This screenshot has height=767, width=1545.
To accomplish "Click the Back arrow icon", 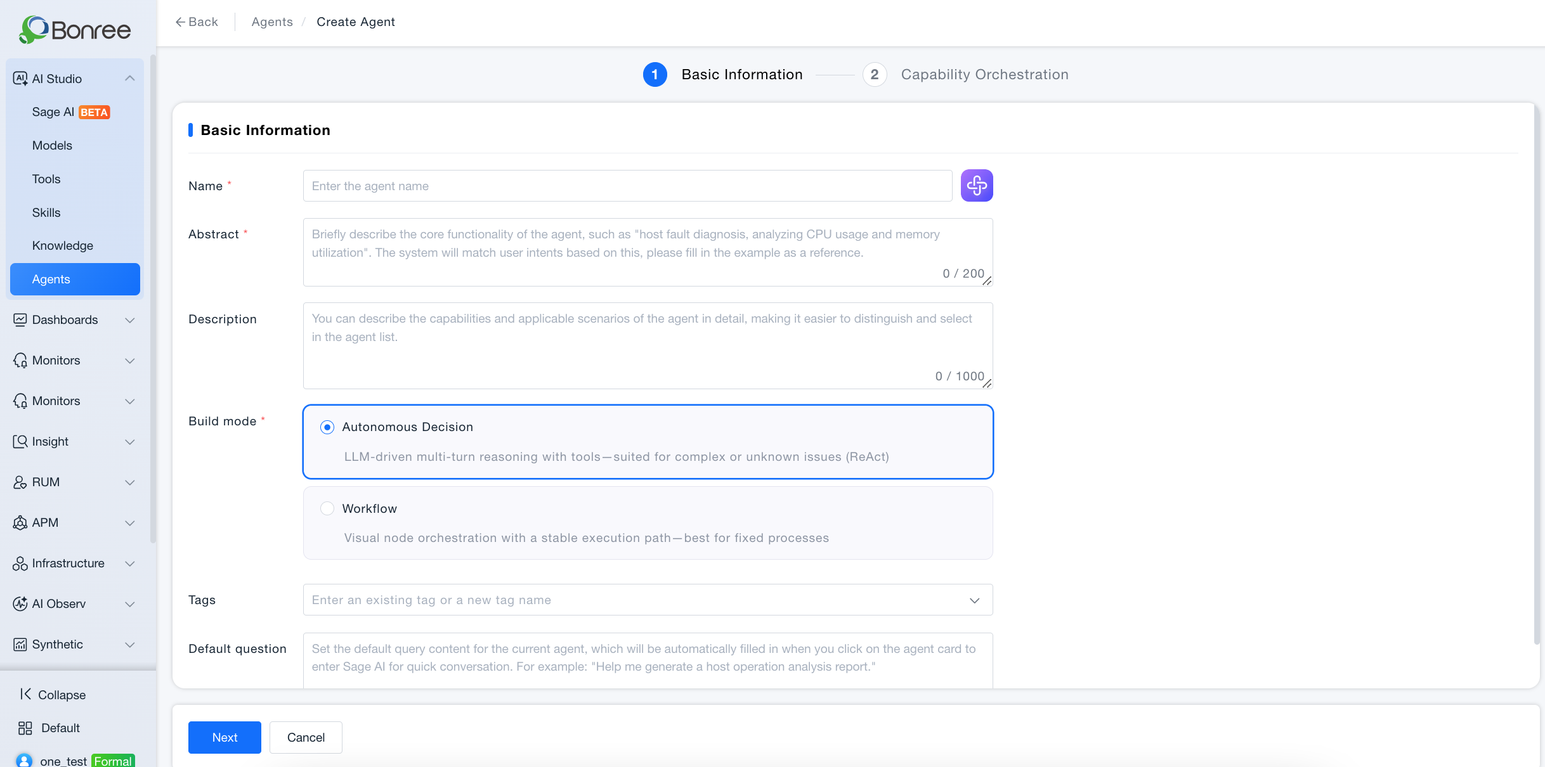I will pyautogui.click(x=180, y=22).
